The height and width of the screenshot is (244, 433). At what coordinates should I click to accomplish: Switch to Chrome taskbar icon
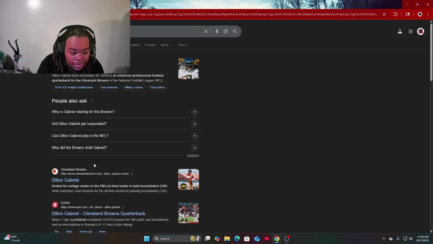point(277,239)
